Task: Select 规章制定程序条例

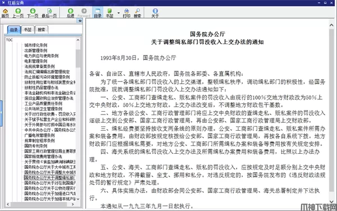Action: pos(39,141)
